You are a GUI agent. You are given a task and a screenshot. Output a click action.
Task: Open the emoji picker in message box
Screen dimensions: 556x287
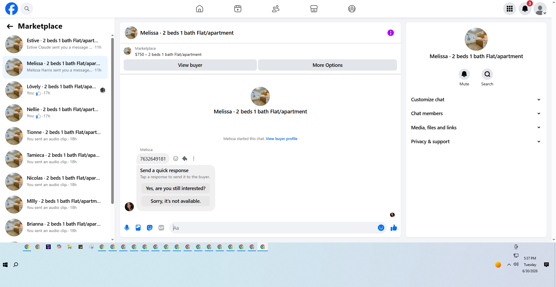coord(381,228)
